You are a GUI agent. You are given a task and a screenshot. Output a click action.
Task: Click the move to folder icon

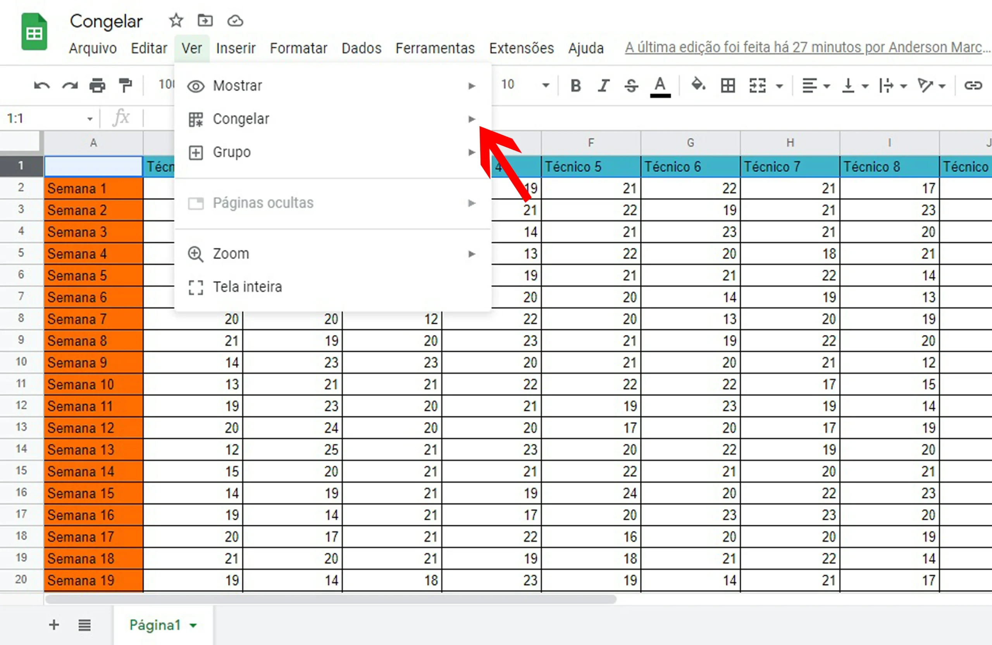[x=205, y=21]
